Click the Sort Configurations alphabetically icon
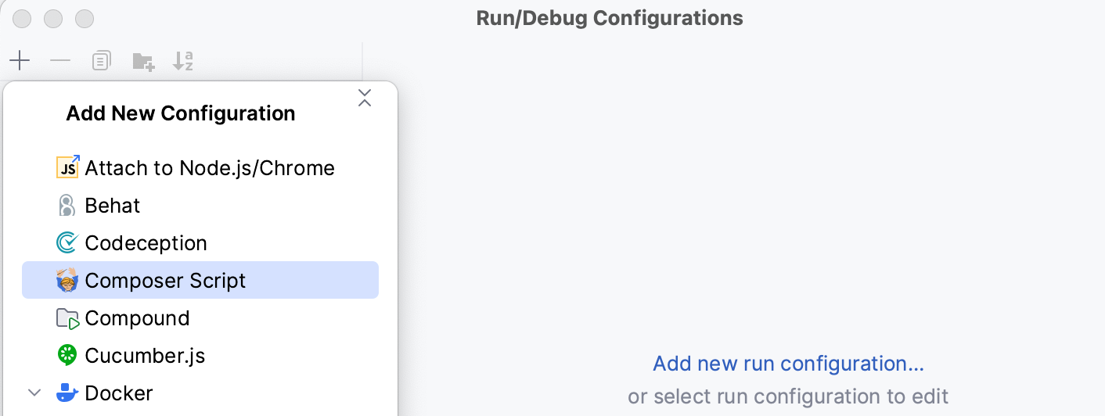Viewport: 1105px width, 416px height. 183,61
